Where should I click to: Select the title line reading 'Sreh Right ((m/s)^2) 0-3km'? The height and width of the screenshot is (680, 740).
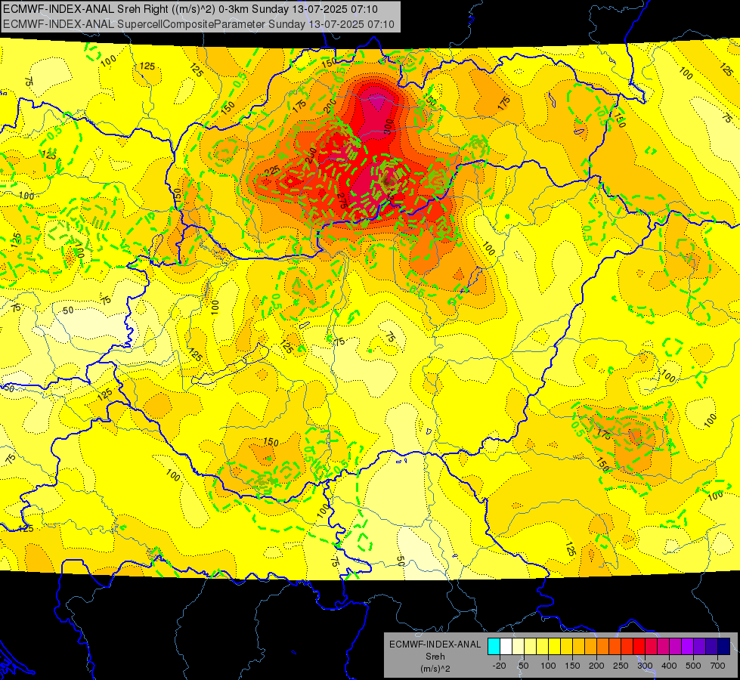(190, 9)
